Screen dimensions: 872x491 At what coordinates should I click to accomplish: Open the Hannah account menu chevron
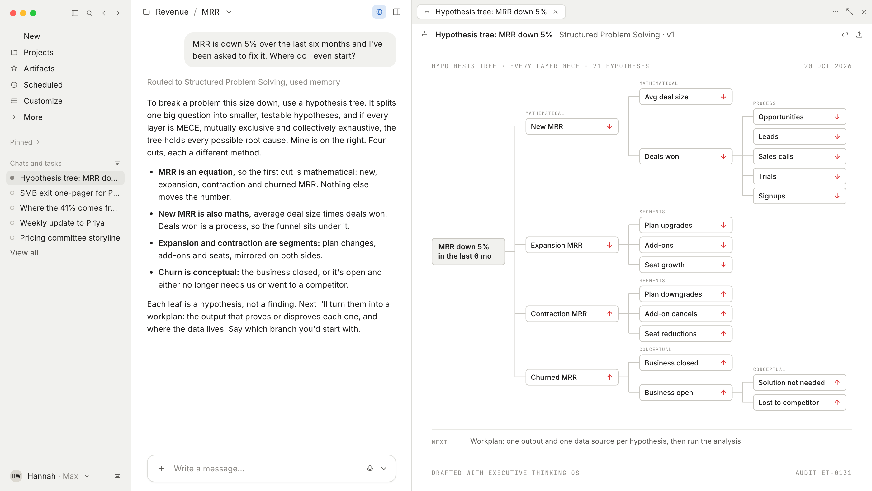pos(87,476)
